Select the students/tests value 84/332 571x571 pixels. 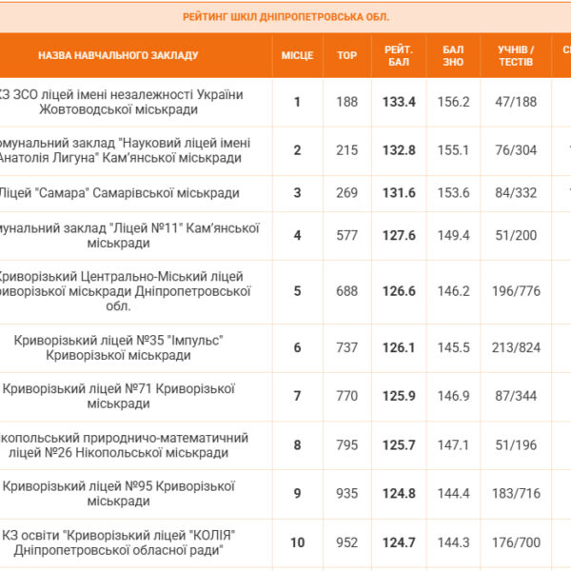click(x=516, y=193)
